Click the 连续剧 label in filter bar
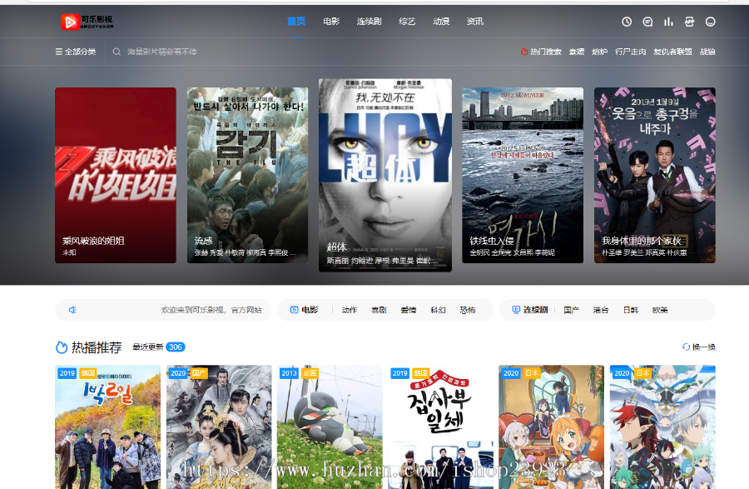Image resolution: width=749 pixels, height=489 pixels. click(535, 310)
